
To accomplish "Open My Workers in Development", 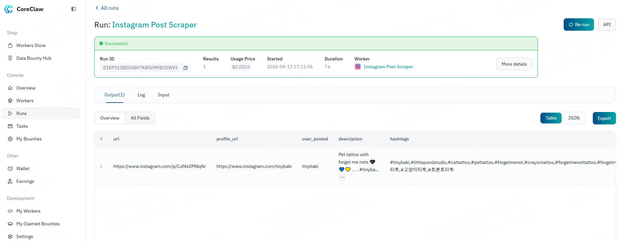I will (28, 211).
